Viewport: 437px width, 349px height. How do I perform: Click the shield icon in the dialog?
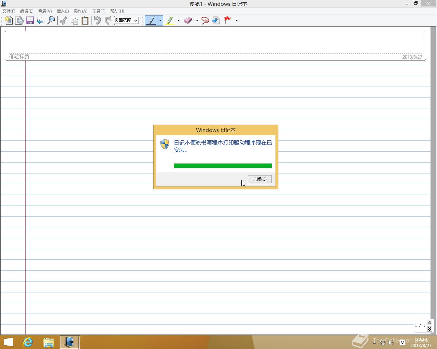point(165,144)
